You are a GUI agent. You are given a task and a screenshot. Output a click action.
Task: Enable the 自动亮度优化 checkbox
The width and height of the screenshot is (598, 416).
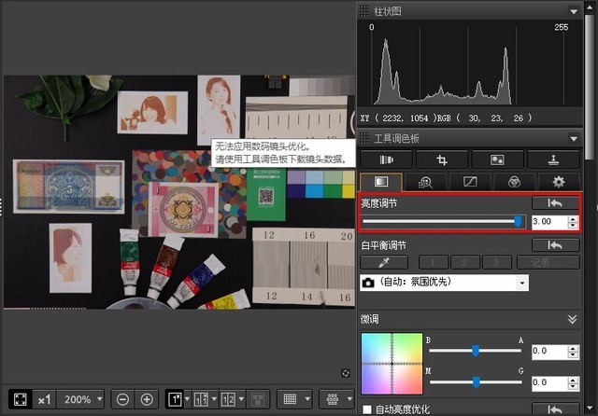(x=367, y=409)
